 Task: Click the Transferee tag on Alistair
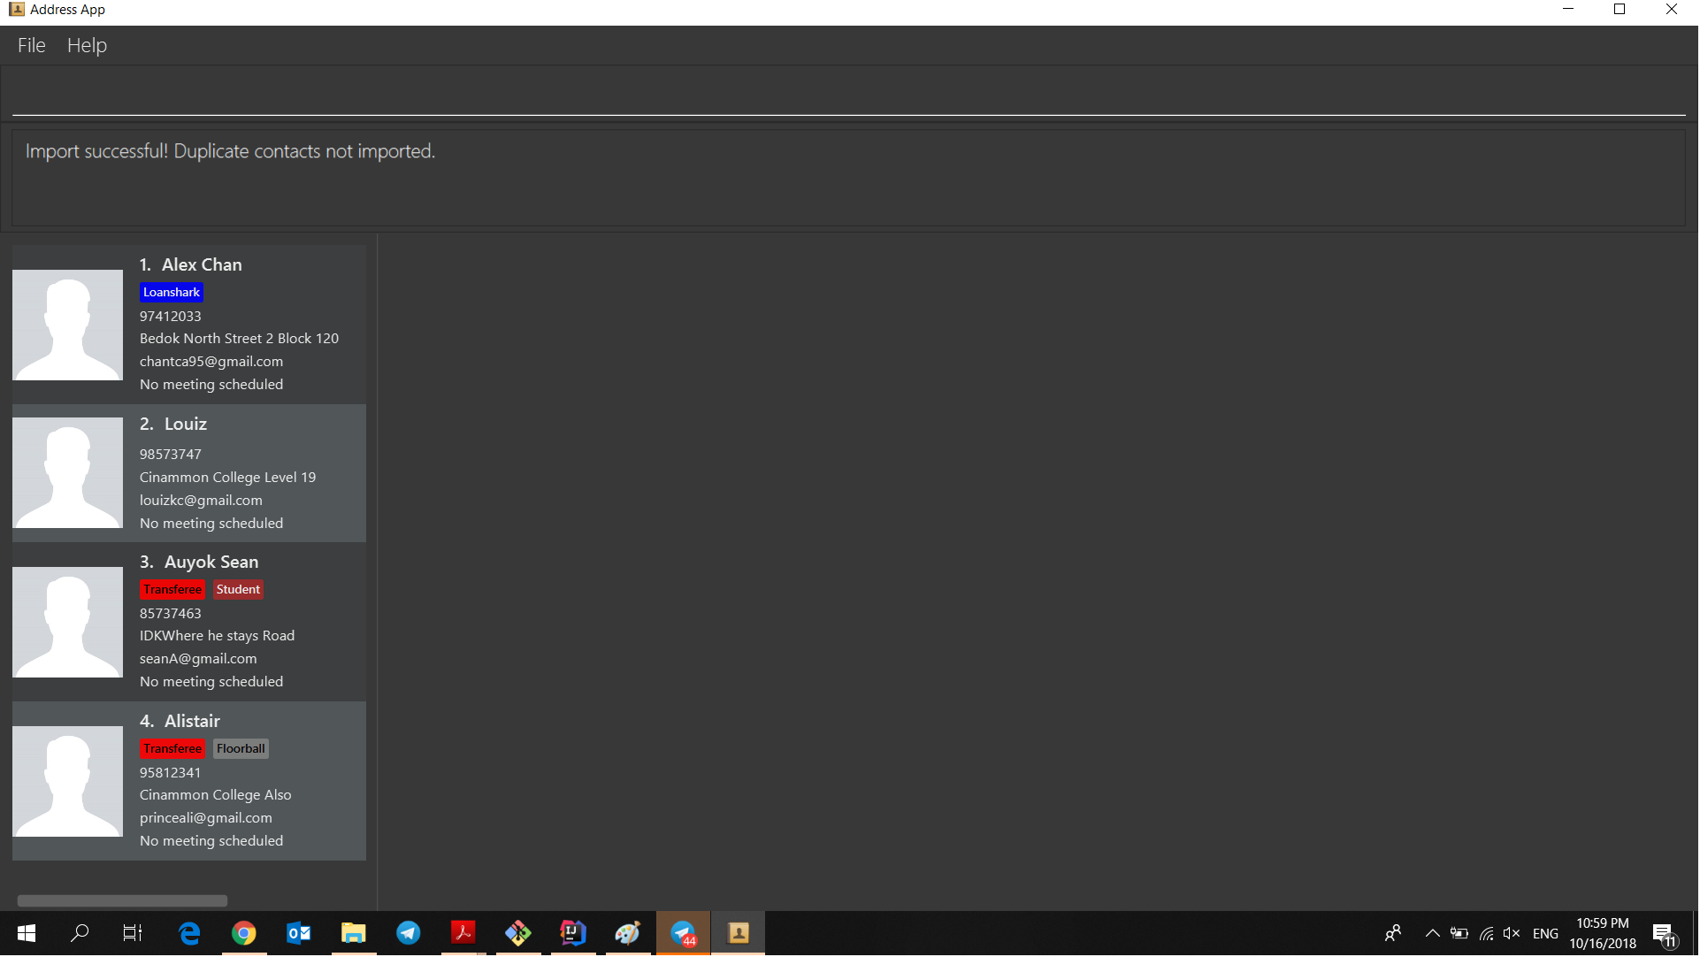tap(172, 749)
